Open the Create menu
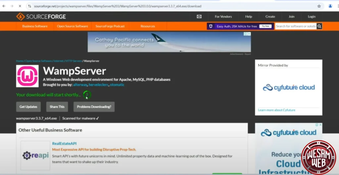The height and width of the screenshot is (175, 339). coord(270,16)
